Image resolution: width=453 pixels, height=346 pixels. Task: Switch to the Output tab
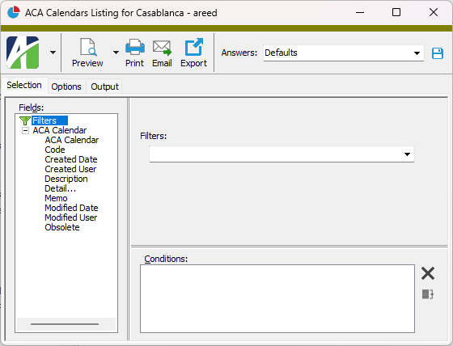pos(104,86)
